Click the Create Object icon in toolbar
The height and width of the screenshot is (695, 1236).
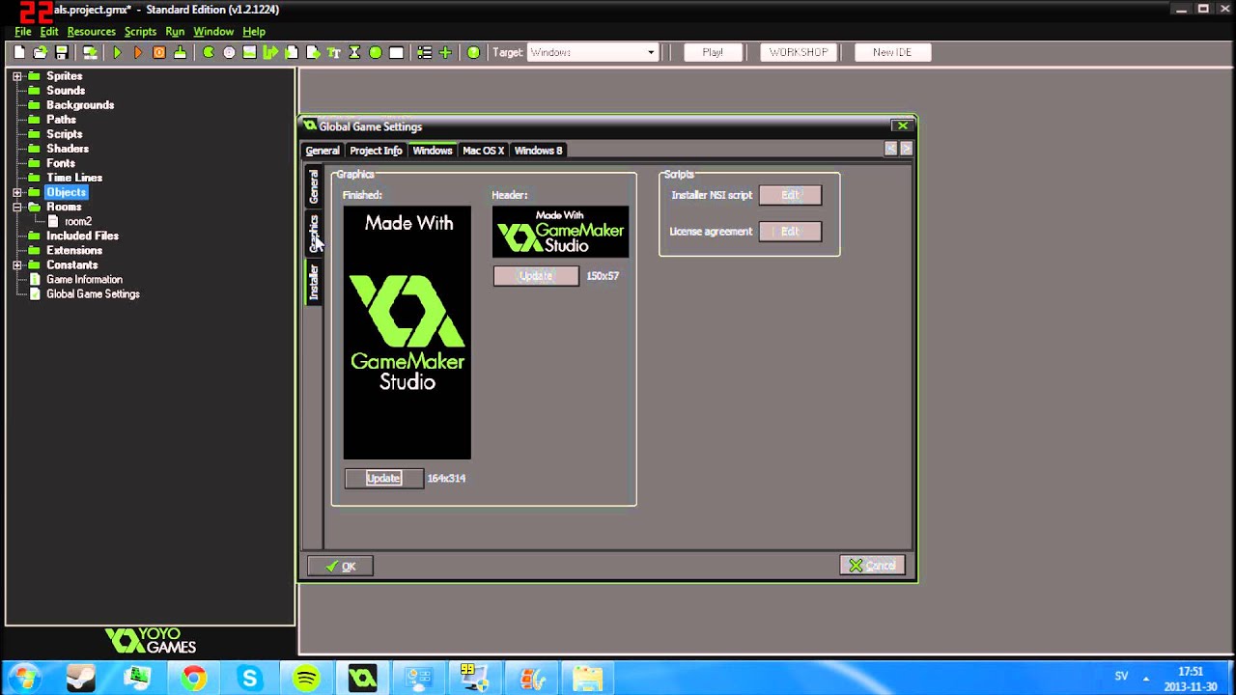[x=375, y=52]
